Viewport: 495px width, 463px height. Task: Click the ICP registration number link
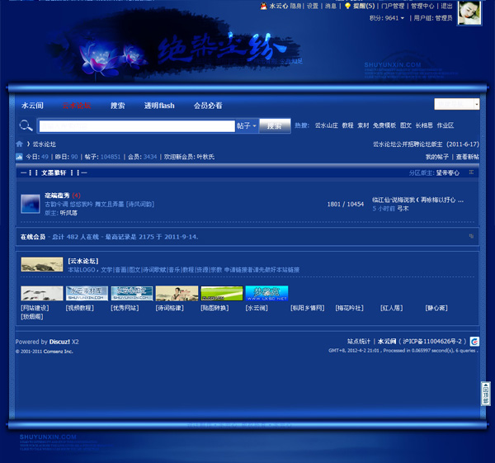pyautogui.click(x=432, y=341)
